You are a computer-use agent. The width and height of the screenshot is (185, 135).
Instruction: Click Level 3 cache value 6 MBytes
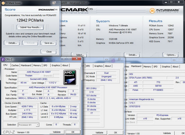59,117
